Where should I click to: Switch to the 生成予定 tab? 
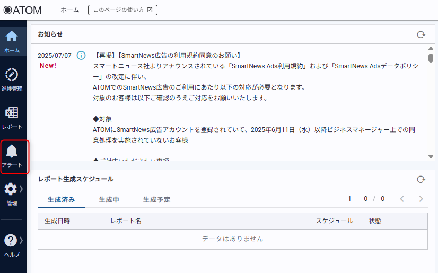pyautogui.click(x=156, y=200)
